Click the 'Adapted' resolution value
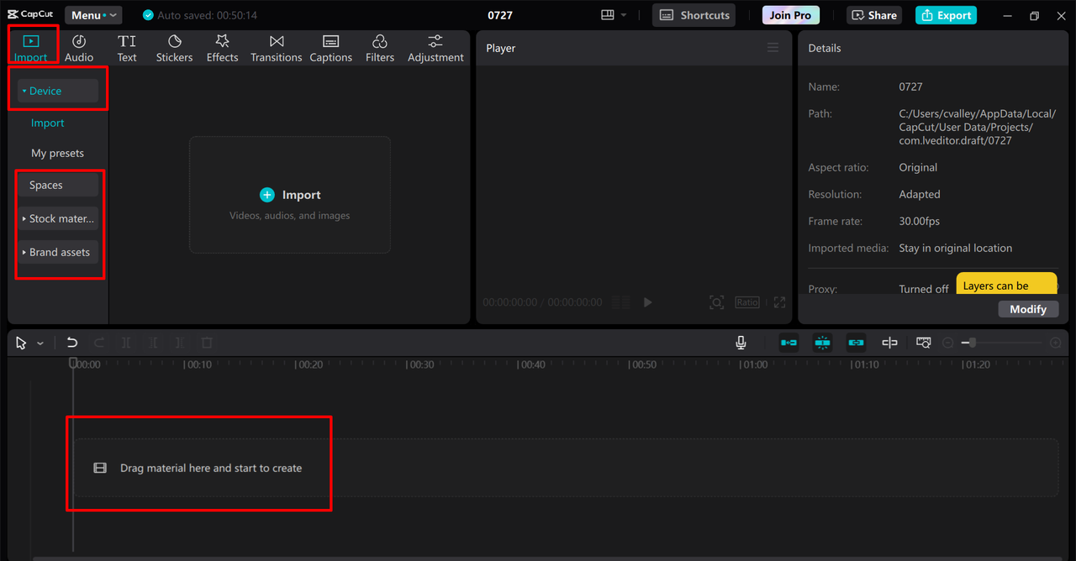The image size is (1076, 561). pyautogui.click(x=920, y=194)
